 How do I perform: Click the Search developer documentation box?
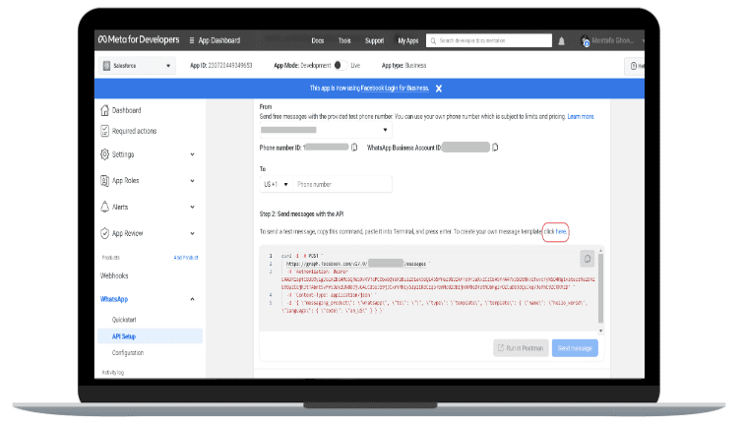pos(489,40)
